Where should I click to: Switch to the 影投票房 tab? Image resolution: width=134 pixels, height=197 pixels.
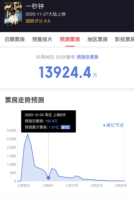click(125, 39)
